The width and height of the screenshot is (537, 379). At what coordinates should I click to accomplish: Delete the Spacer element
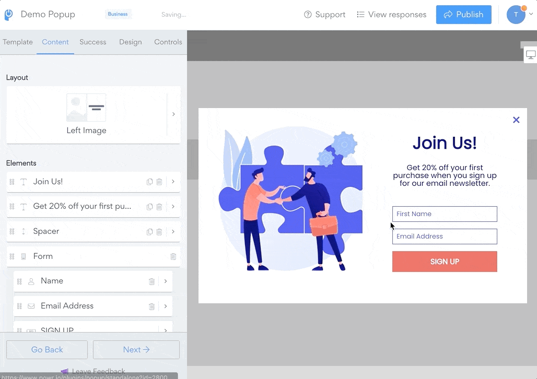click(159, 231)
